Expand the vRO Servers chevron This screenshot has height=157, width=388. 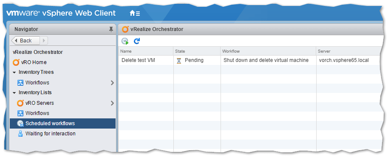[x=112, y=103]
